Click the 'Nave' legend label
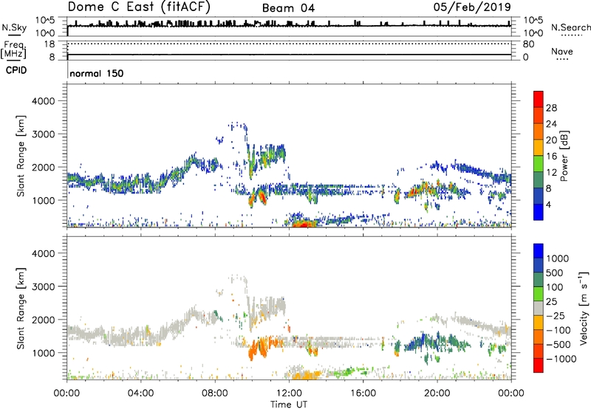 [562, 52]
